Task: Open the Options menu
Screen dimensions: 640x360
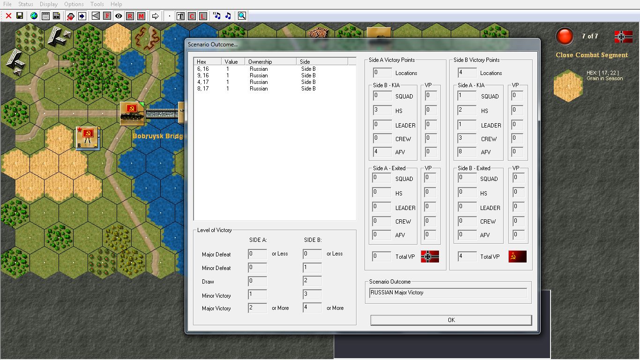Action: (x=74, y=4)
